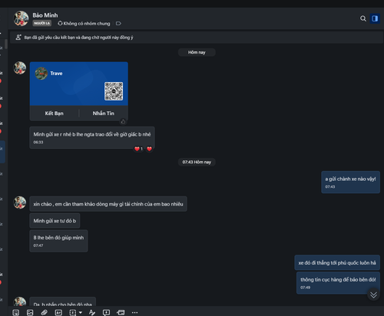Click the Trave contact card avatar
This screenshot has height=316, width=384.
[x=41, y=74]
